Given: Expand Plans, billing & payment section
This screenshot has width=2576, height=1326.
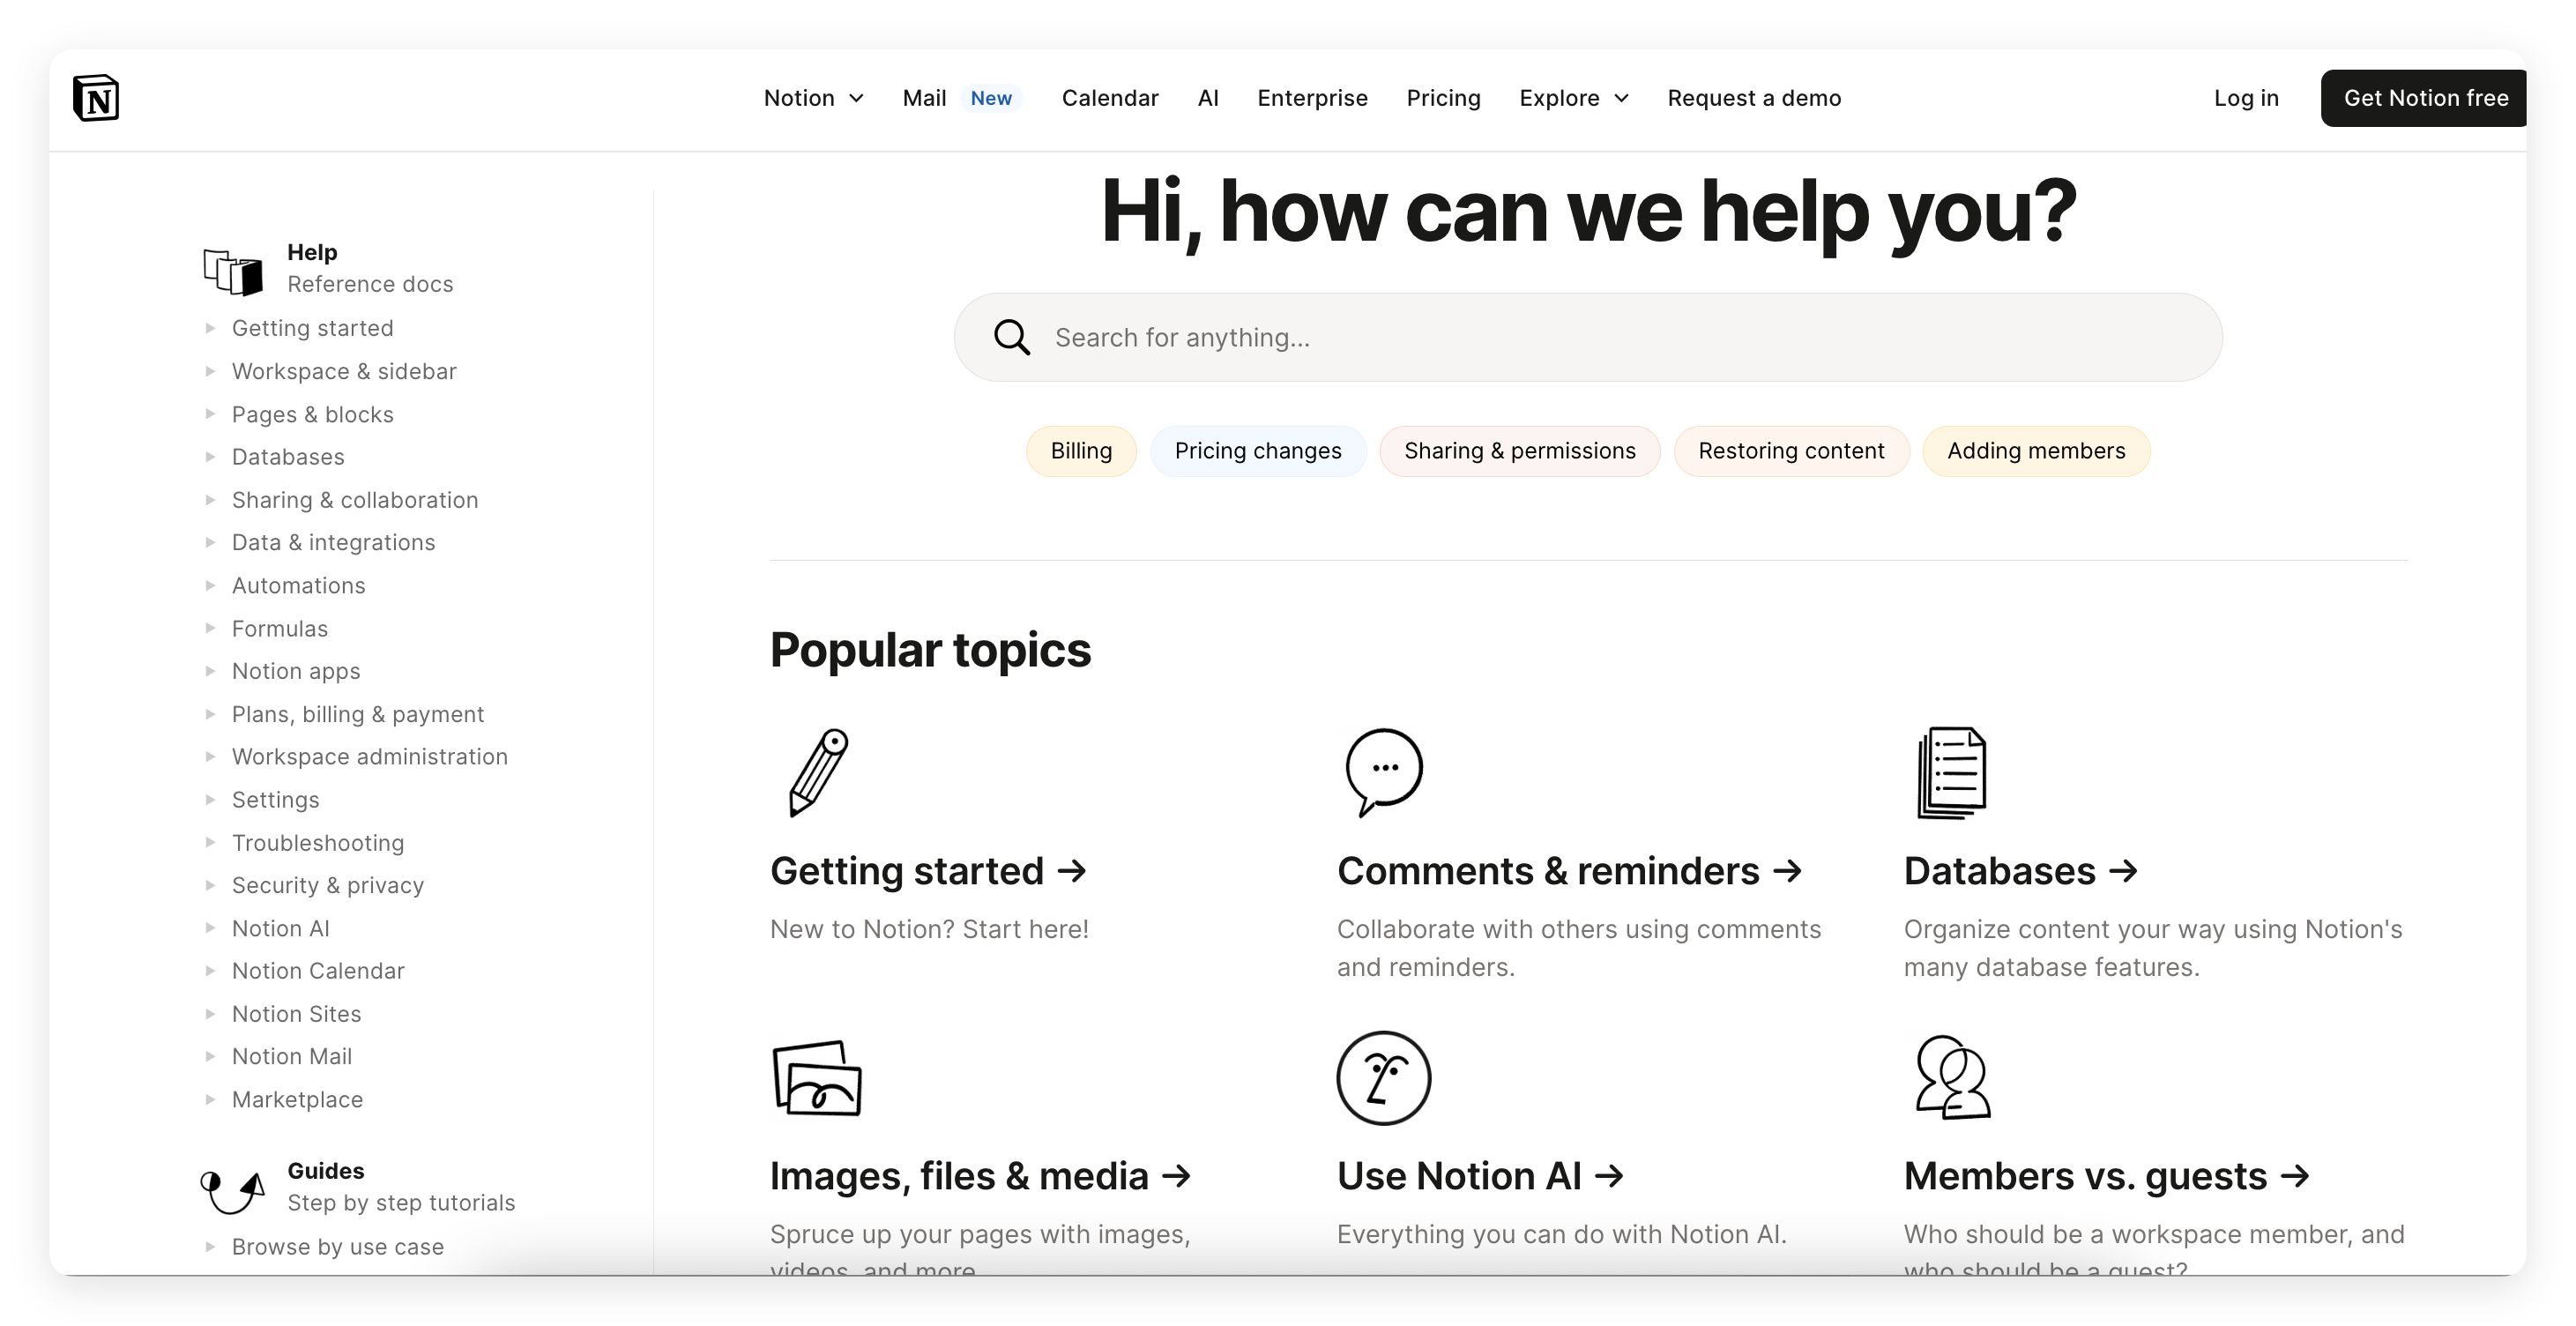Looking at the screenshot, I should (210, 714).
